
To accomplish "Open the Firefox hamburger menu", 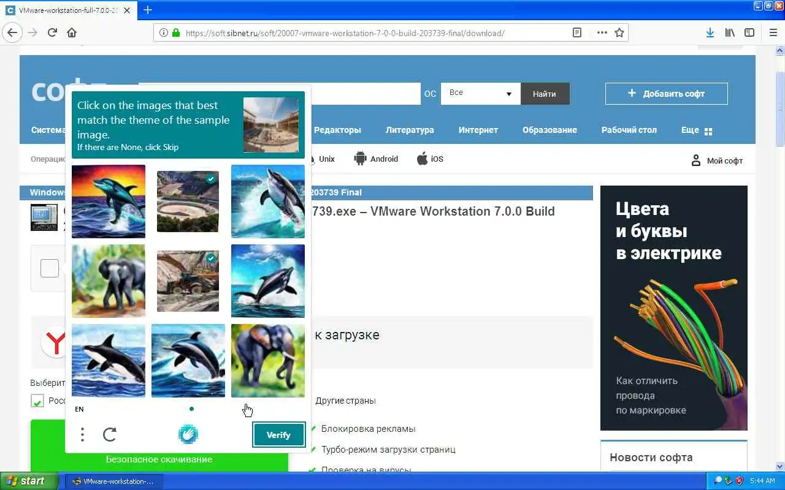I will [773, 33].
